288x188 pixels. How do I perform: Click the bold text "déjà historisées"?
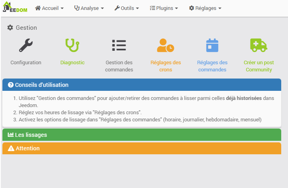(244, 98)
